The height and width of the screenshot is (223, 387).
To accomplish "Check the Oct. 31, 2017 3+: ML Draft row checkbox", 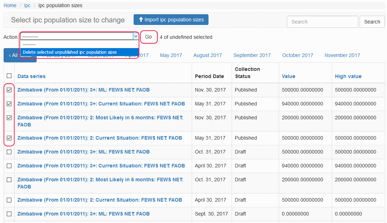I will point(9,152).
